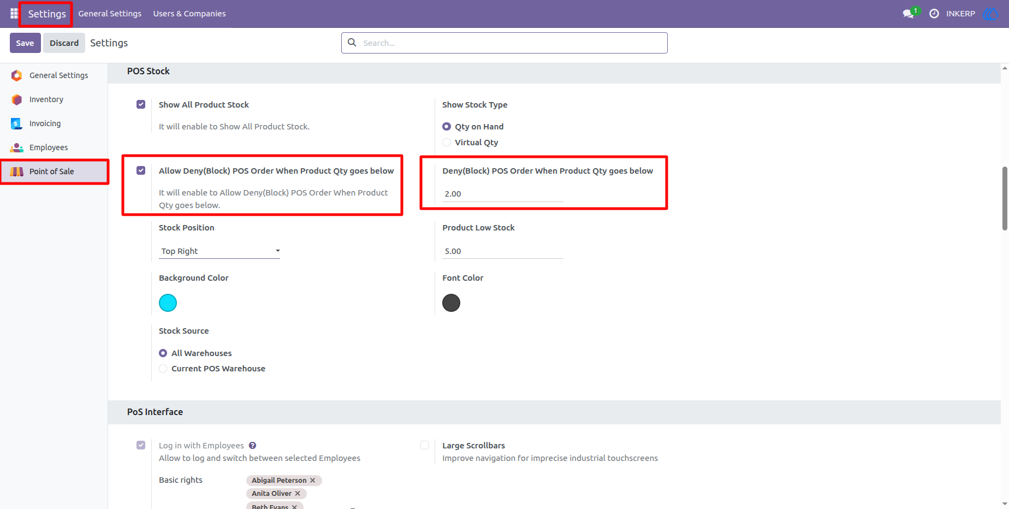Select Current POS Warehouse option
Image resolution: width=1009 pixels, height=509 pixels.
163,369
